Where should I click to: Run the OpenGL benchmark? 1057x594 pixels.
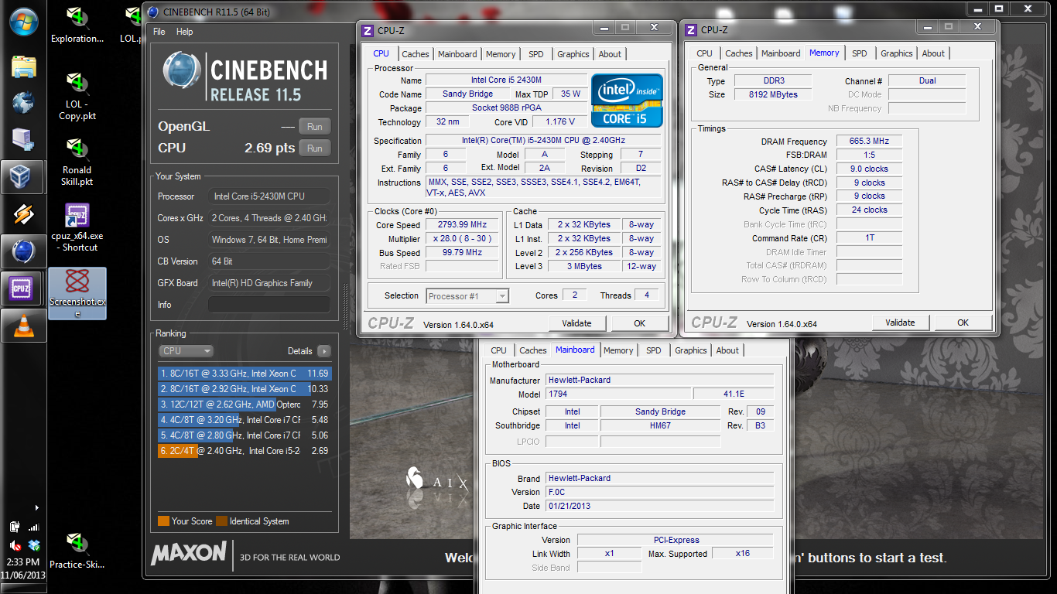click(x=314, y=127)
